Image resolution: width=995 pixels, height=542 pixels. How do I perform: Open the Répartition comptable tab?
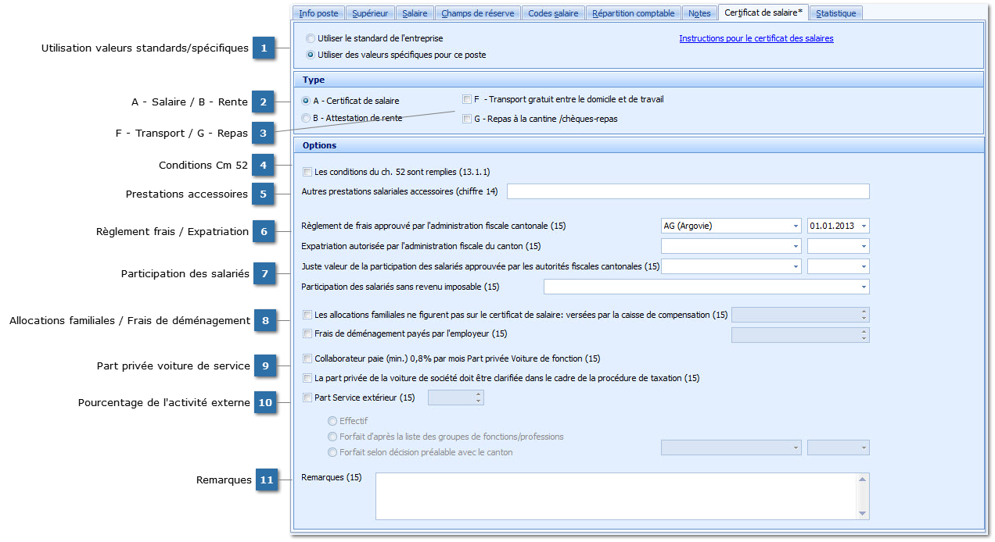coord(633,13)
